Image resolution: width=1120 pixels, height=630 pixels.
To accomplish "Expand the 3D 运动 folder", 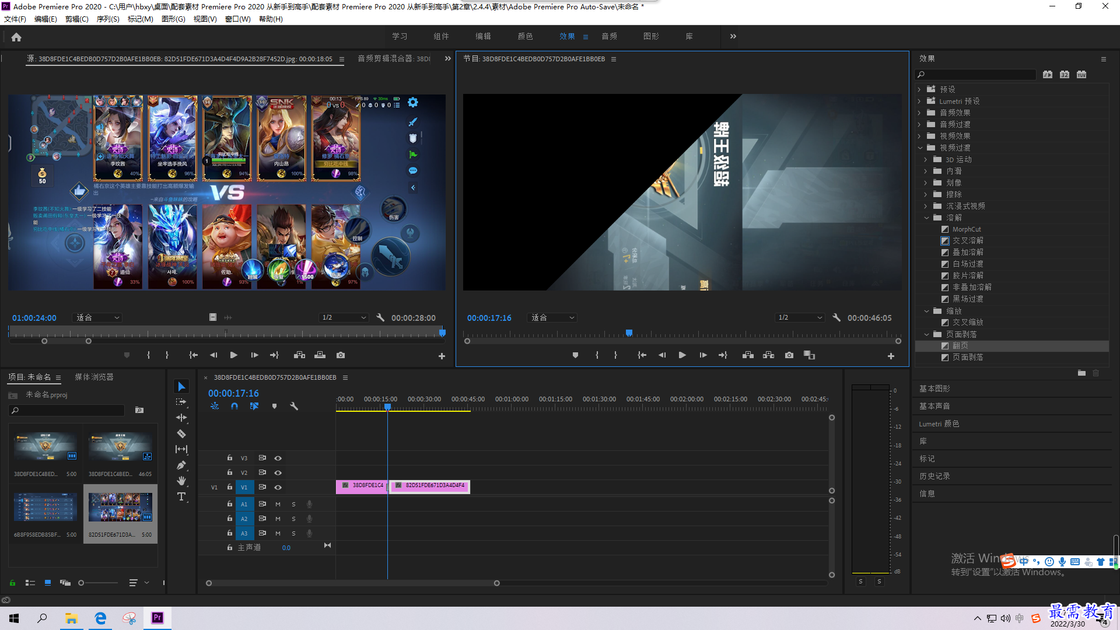I will tap(926, 159).
